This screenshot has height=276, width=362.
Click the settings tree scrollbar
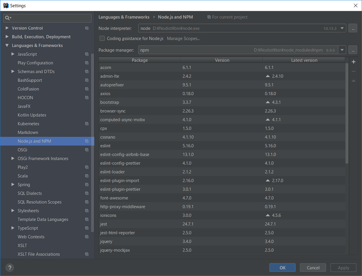point(93,143)
